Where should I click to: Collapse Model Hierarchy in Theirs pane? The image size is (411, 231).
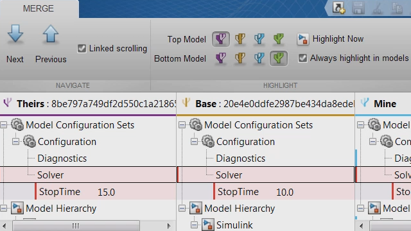pyautogui.click(x=3, y=209)
